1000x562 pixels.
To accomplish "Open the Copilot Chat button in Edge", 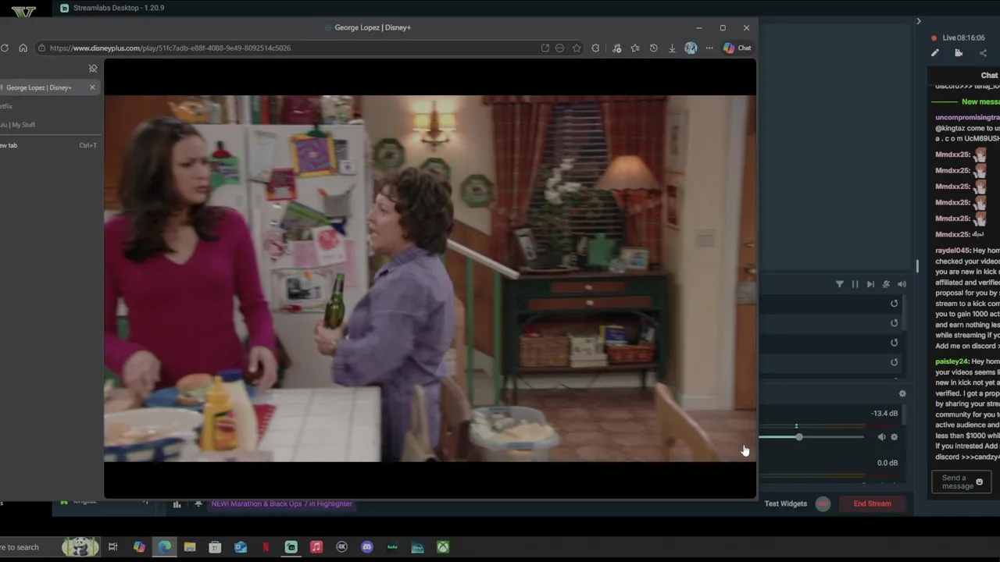I will pyautogui.click(x=737, y=48).
